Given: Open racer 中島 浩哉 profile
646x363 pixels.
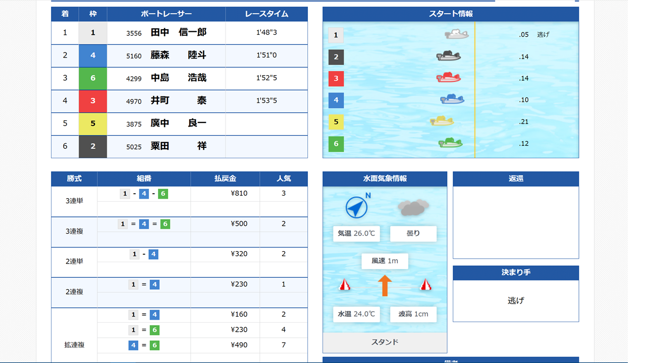Looking at the screenshot, I should (179, 78).
